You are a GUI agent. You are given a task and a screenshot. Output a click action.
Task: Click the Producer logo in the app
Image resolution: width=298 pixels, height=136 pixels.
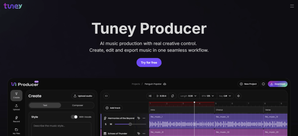[x=25, y=84]
